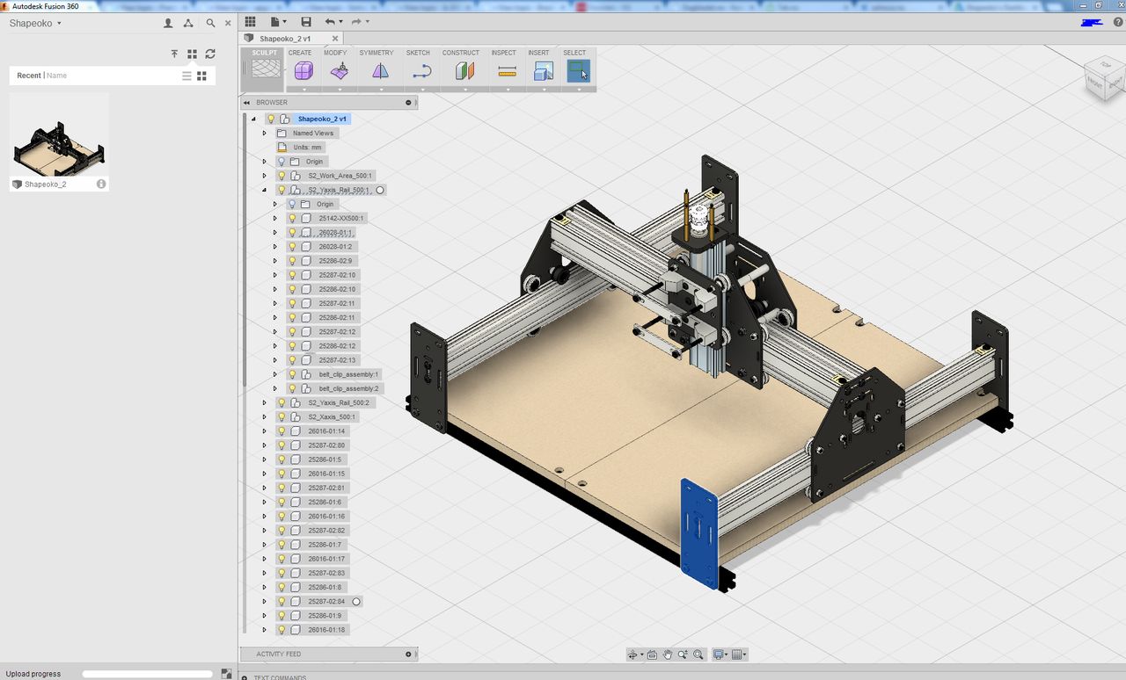This screenshot has width=1126, height=680.
Task: Close the data panel
Action: (x=229, y=24)
